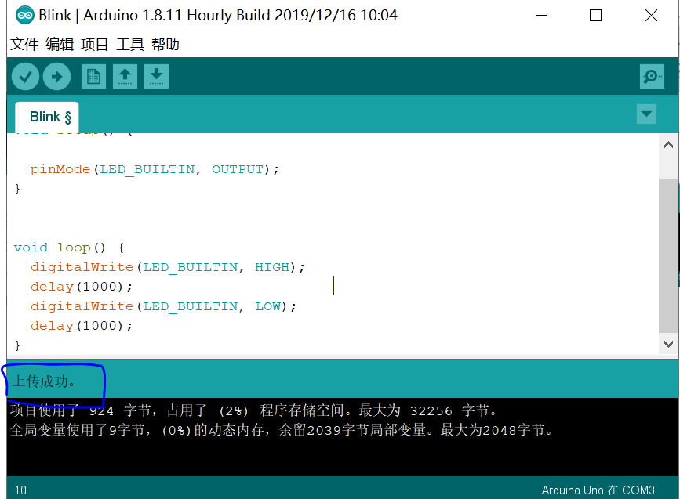Viewport: 680px width, 499px height.
Task: Open the 编辑 menu
Action: 60,44
